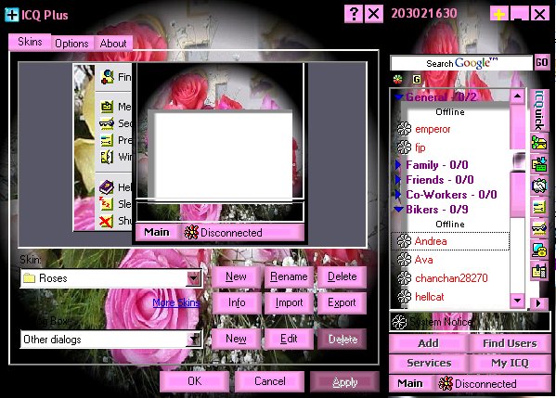Screen dimensions: 556x398
Task: Click the My ICQ button
Action: pos(510,364)
